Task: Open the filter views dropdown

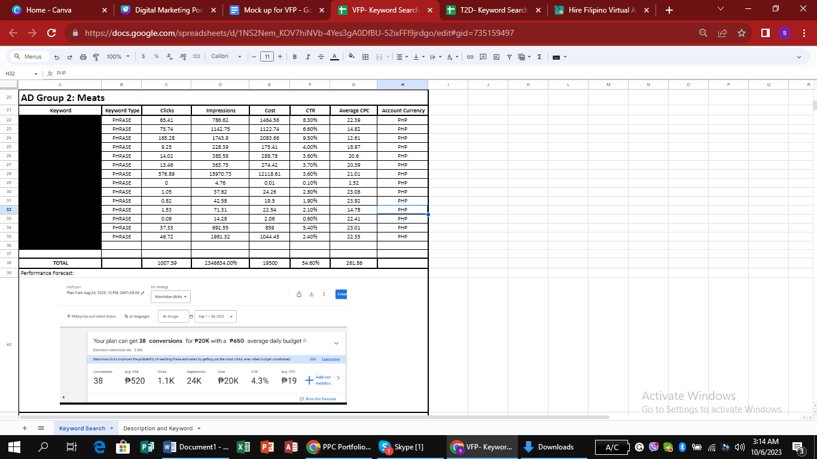Action: click(x=525, y=57)
